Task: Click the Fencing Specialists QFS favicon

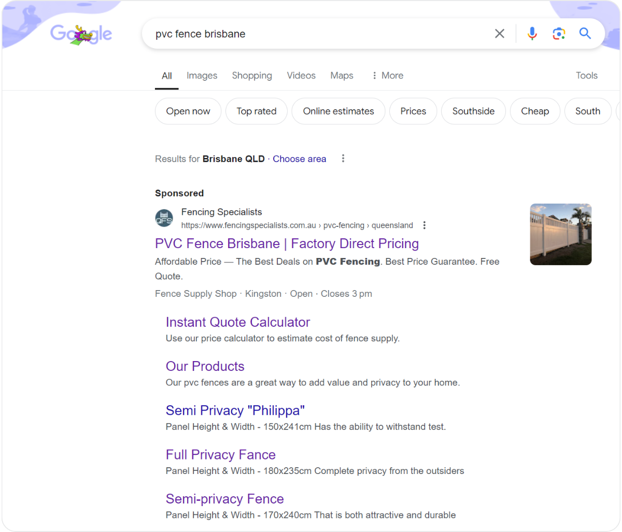Action: [164, 218]
